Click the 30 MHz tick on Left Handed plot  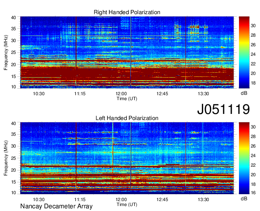pos(14,146)
